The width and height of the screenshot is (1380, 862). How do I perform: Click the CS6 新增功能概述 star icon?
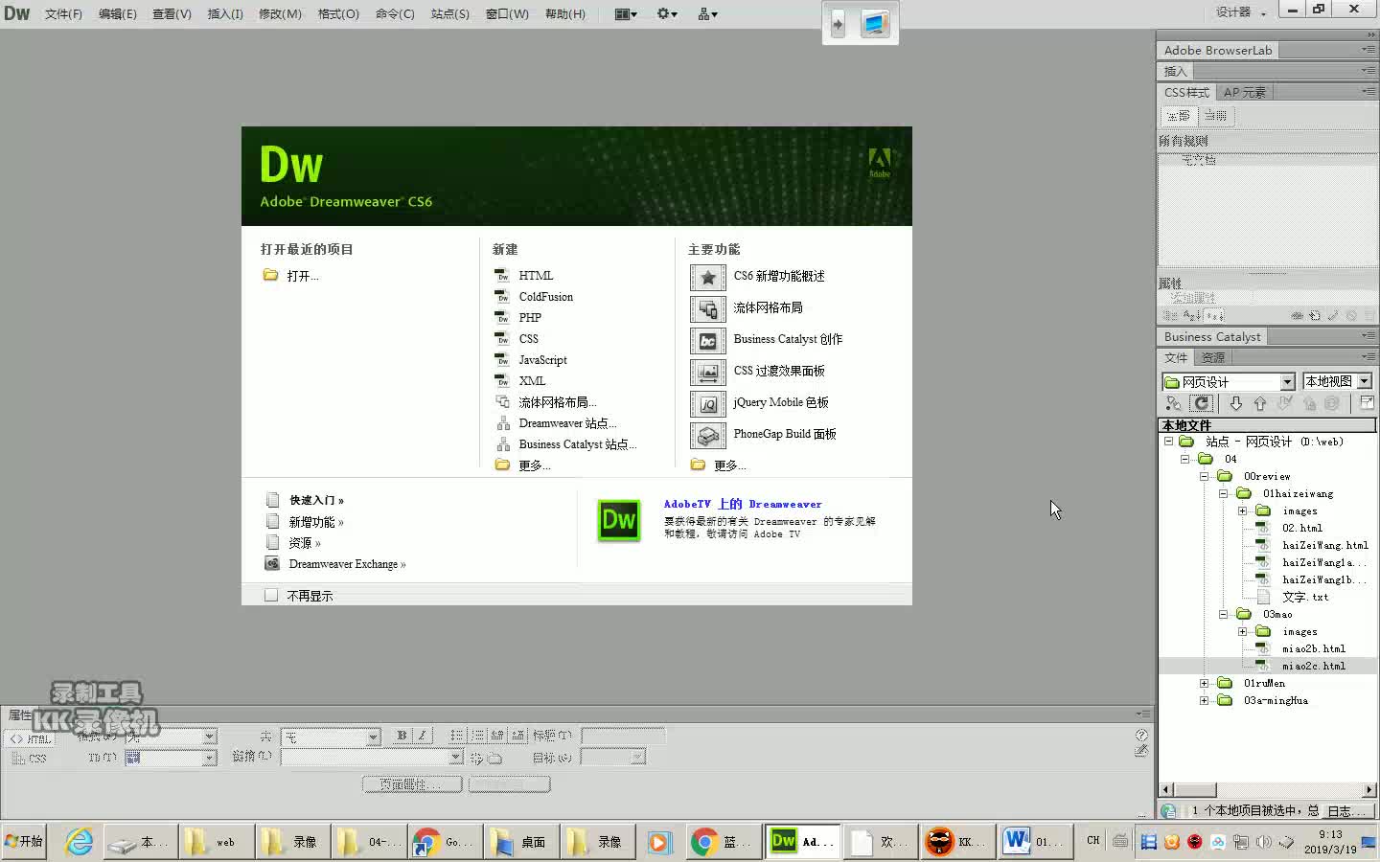click(707, 277)
